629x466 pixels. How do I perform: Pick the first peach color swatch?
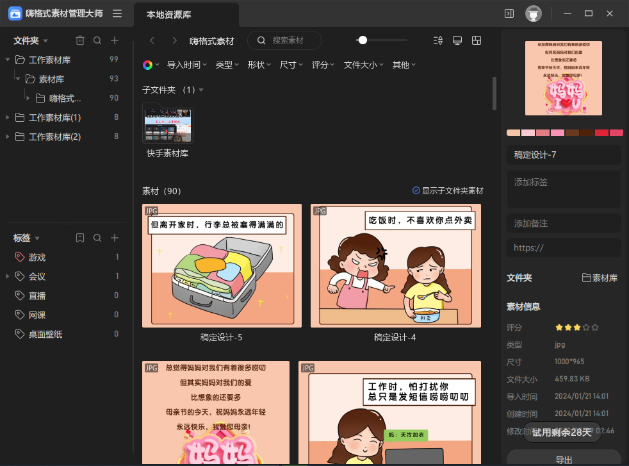pyautogui.click(x=514, y=133)
